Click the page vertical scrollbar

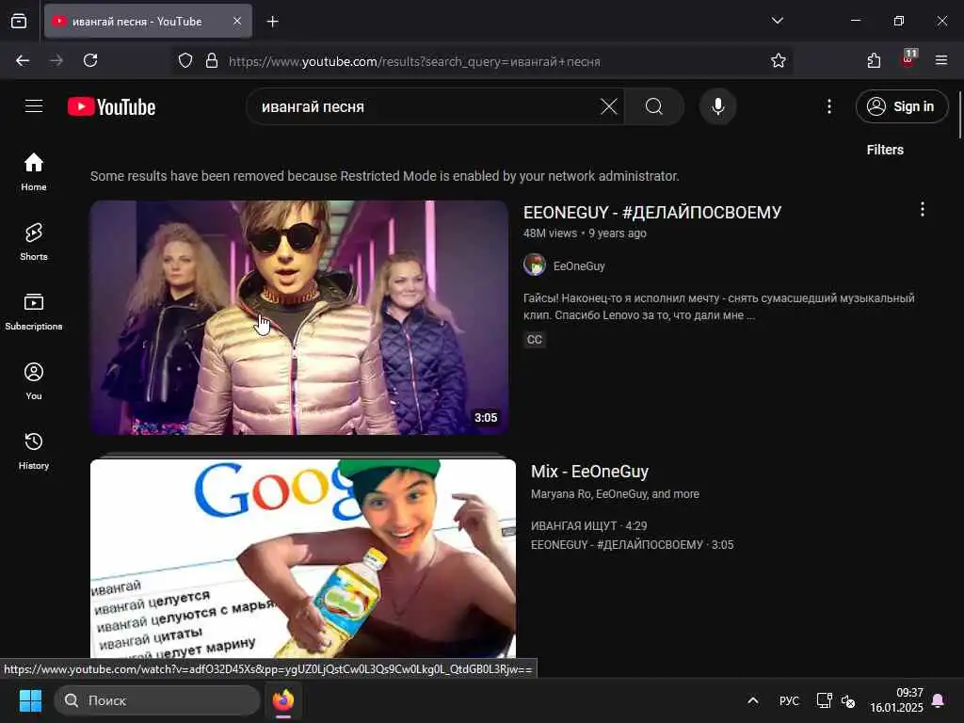click(x=960, y=116)
